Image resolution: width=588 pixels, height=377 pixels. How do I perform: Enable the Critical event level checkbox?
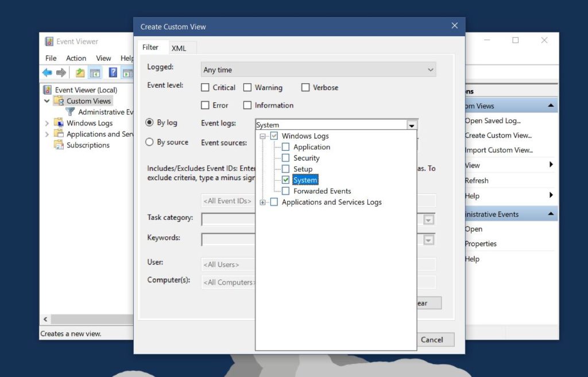tap(204, 87)
